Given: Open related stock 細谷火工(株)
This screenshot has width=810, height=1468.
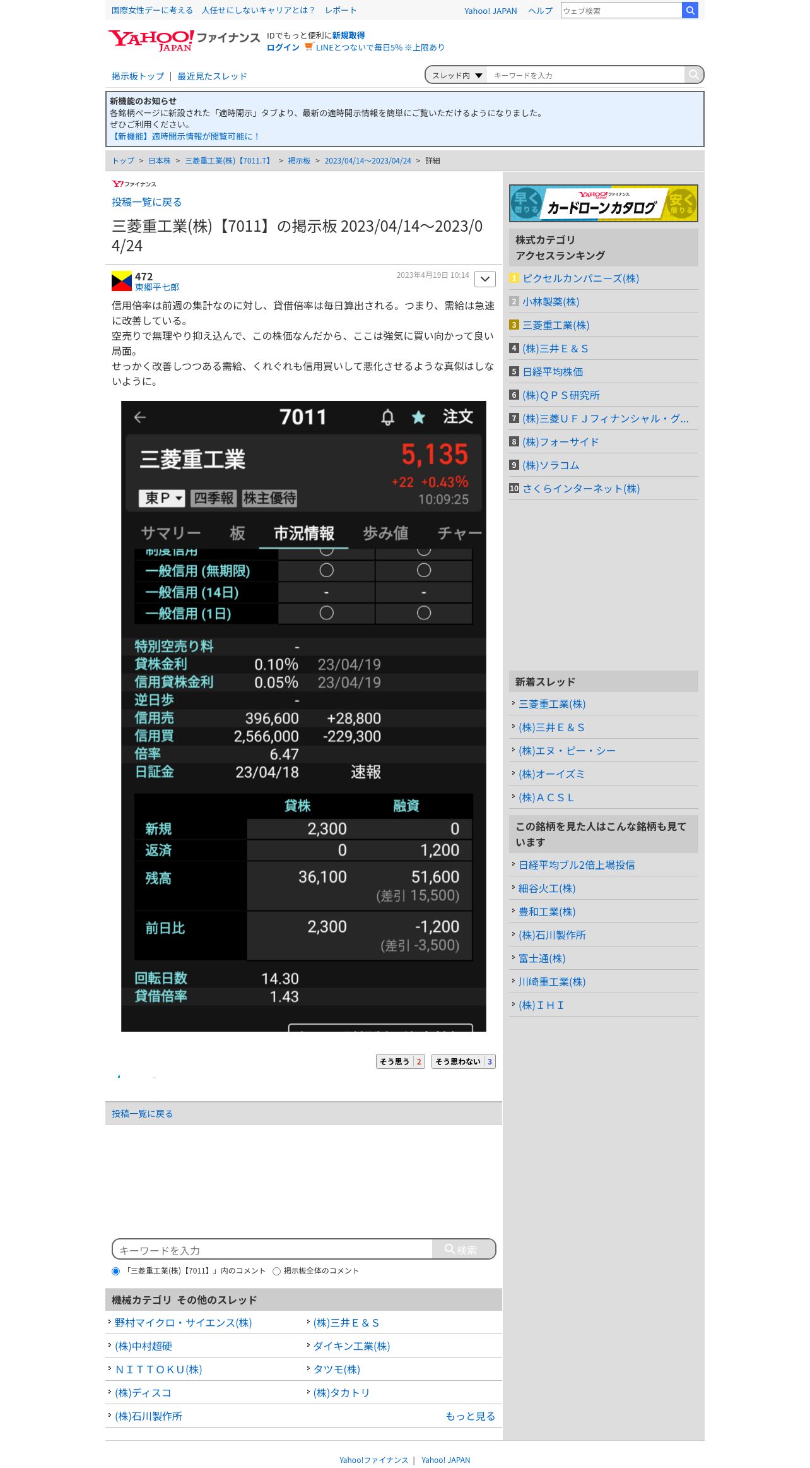Looking at the screenshot, I should 547,888.
